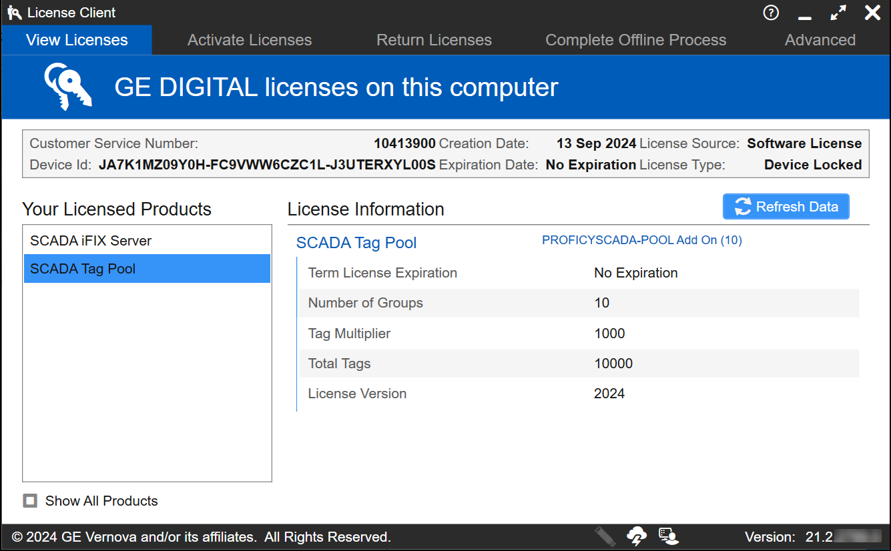Click the keys logo in blue banner
This screenshot has width=891, height=551.
[68, 87]
